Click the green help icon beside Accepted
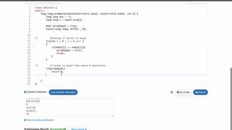Image resolution: width=232 pixels, height=130 pixels. [x=65, y=129]
